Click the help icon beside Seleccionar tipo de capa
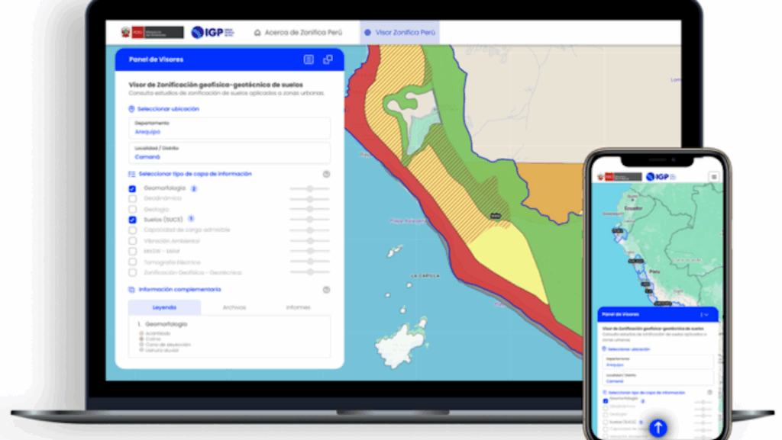The image size is (782, 440). pos(326,174)
